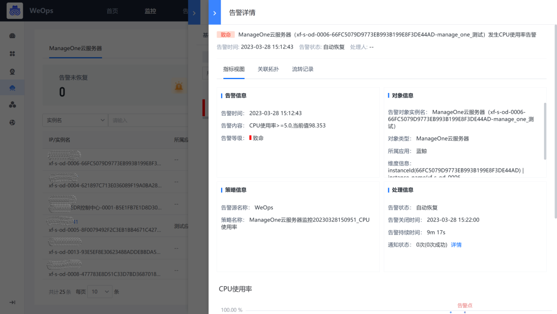Click the 自动恢复 status in 处理信息
This screenshot has height=314, width=557.
427,207
